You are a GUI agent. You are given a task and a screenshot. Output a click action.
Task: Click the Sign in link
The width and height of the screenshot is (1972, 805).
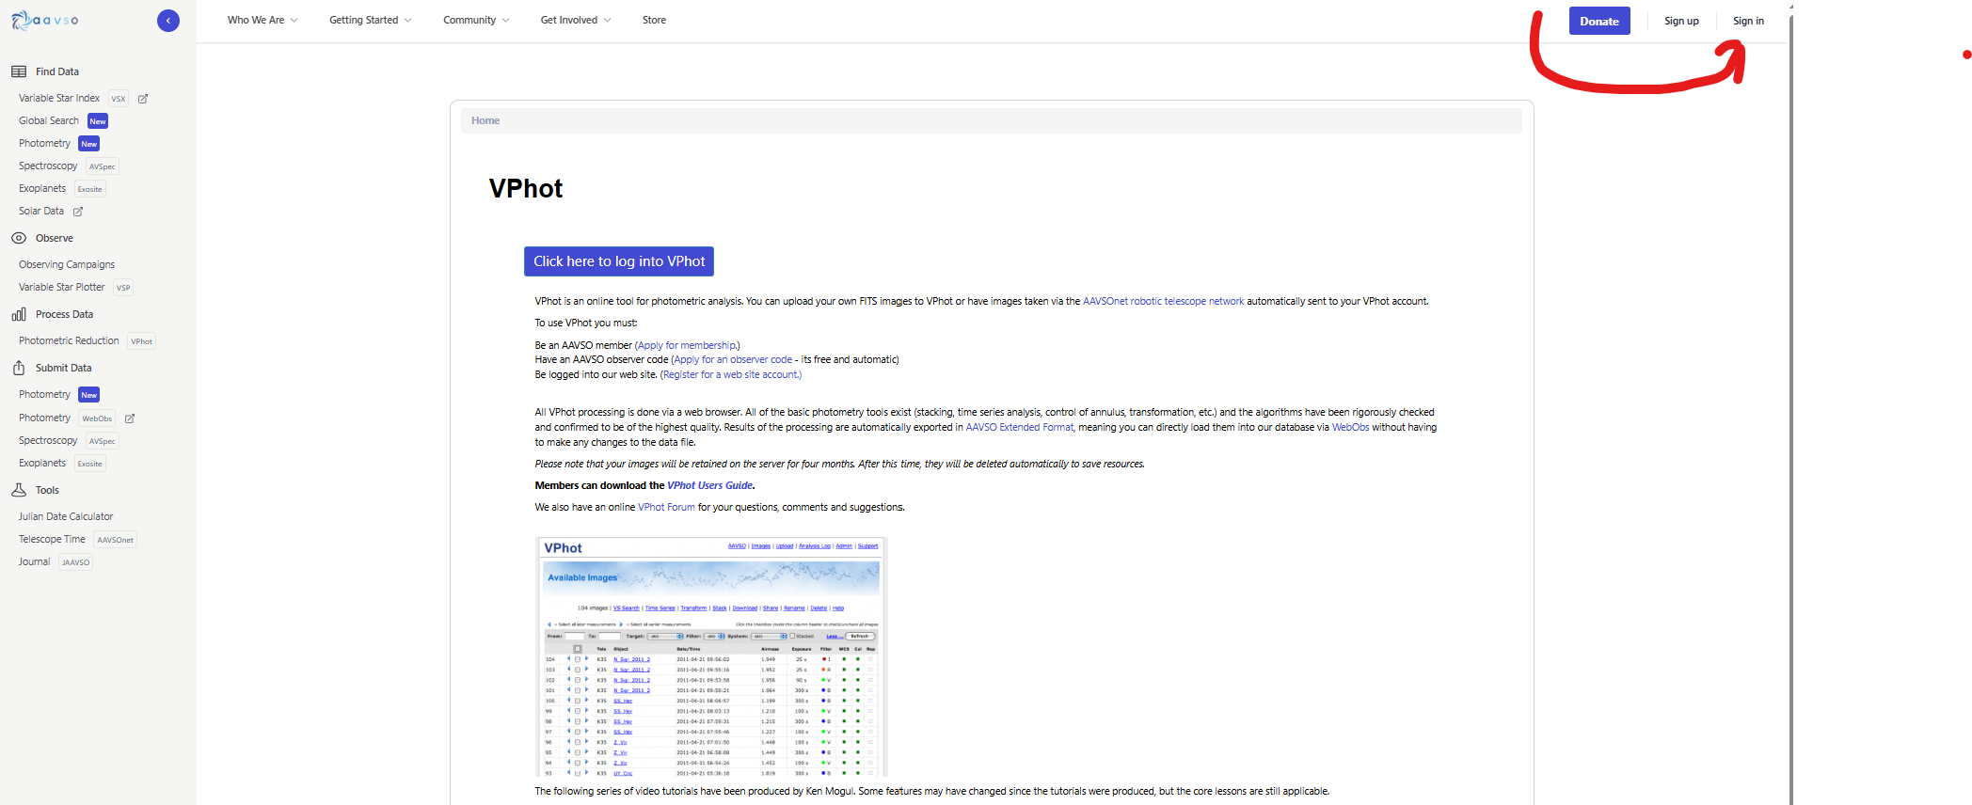tap(1748, 21)
